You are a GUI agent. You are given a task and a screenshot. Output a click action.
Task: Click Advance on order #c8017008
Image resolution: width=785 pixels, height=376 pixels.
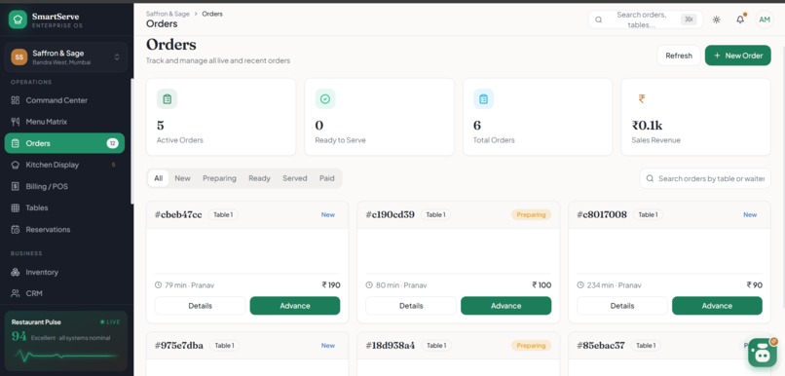717,306
